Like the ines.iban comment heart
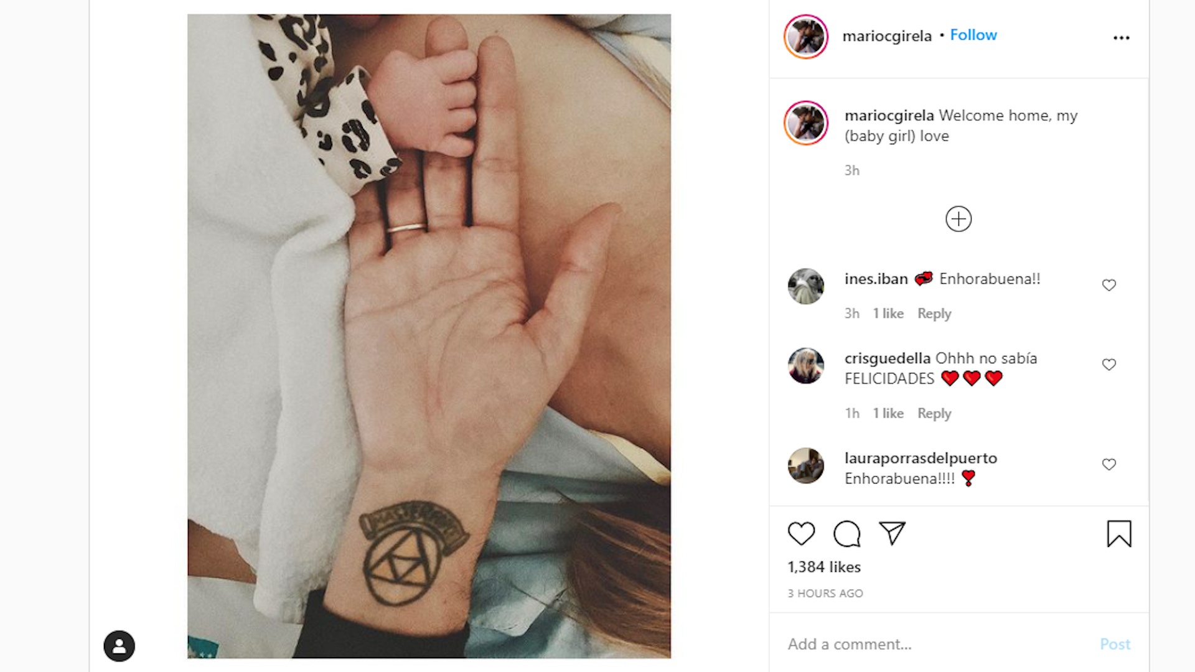The height and width of the screenshot is (672, 1195). (1109, 285)
